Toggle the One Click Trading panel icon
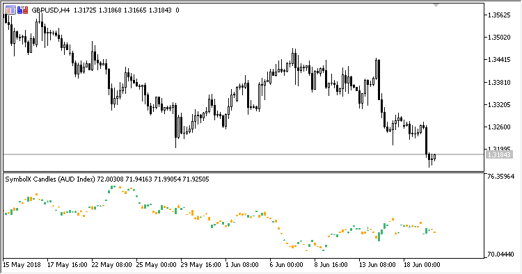The height and width of the screenshot is (274, 522). (x=23, y=10)
